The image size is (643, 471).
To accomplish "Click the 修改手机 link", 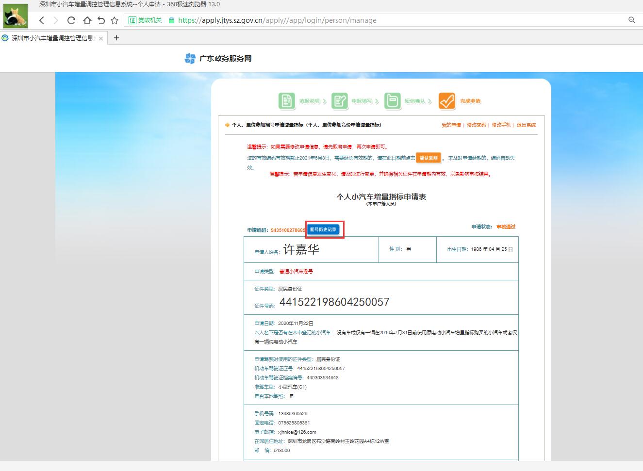I will (501, 125).
